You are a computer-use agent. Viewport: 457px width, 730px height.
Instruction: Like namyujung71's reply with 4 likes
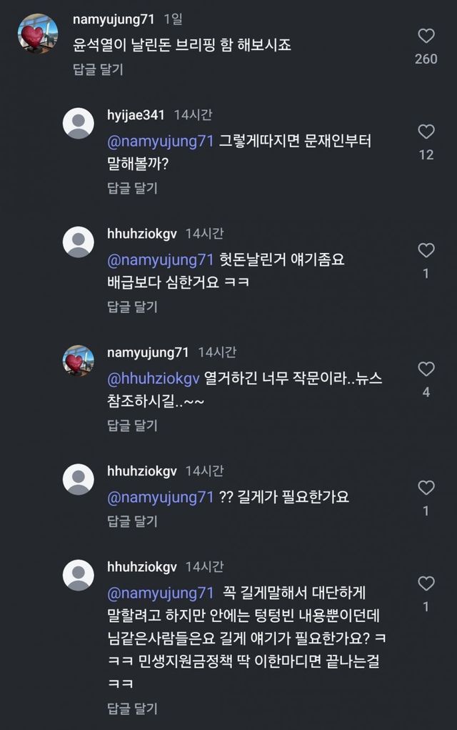[x=426, y=370]
